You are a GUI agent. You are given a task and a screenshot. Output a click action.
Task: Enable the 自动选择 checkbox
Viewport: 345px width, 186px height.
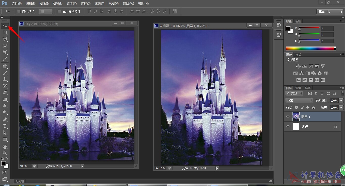click(19, 11)
